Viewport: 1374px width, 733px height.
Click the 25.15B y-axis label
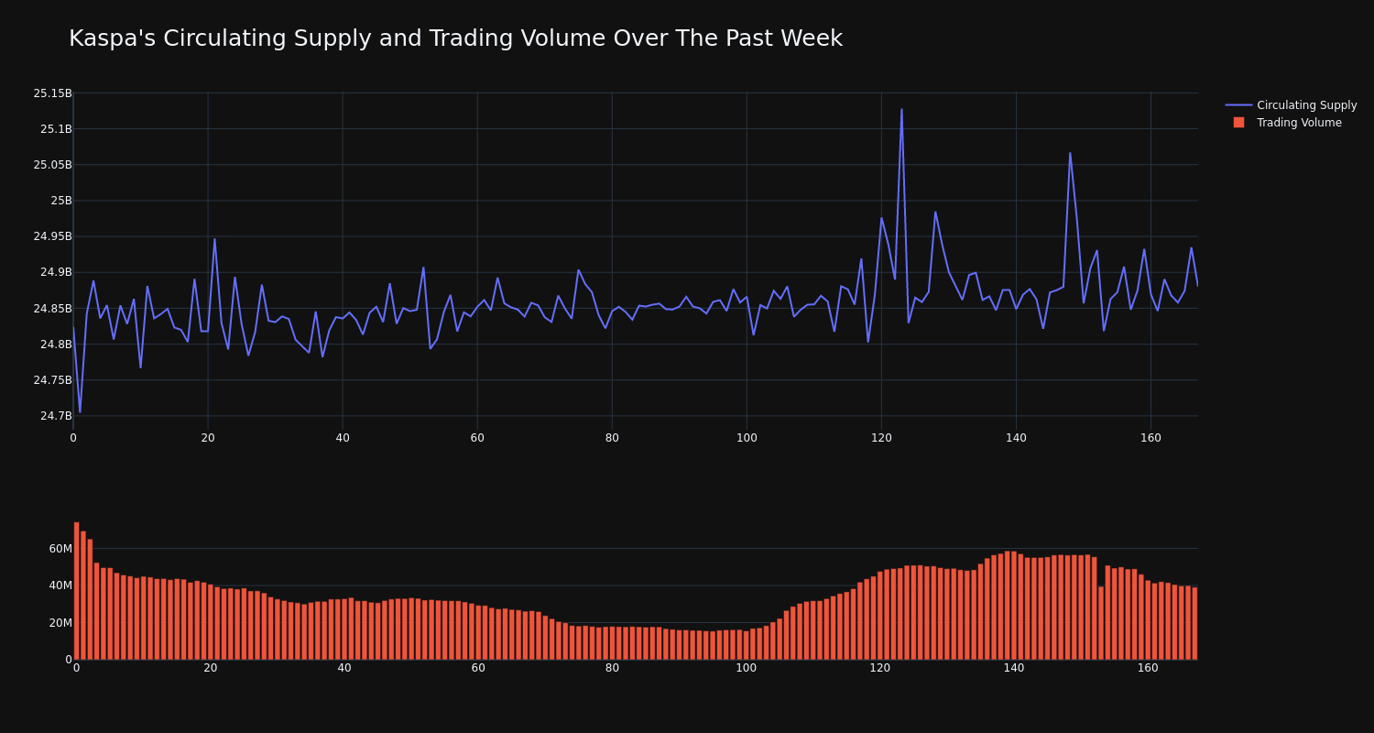click(x=52, y=93)
